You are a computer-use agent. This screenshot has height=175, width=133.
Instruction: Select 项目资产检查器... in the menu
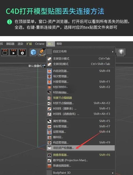pyautogui.click(x=81, y=148)
